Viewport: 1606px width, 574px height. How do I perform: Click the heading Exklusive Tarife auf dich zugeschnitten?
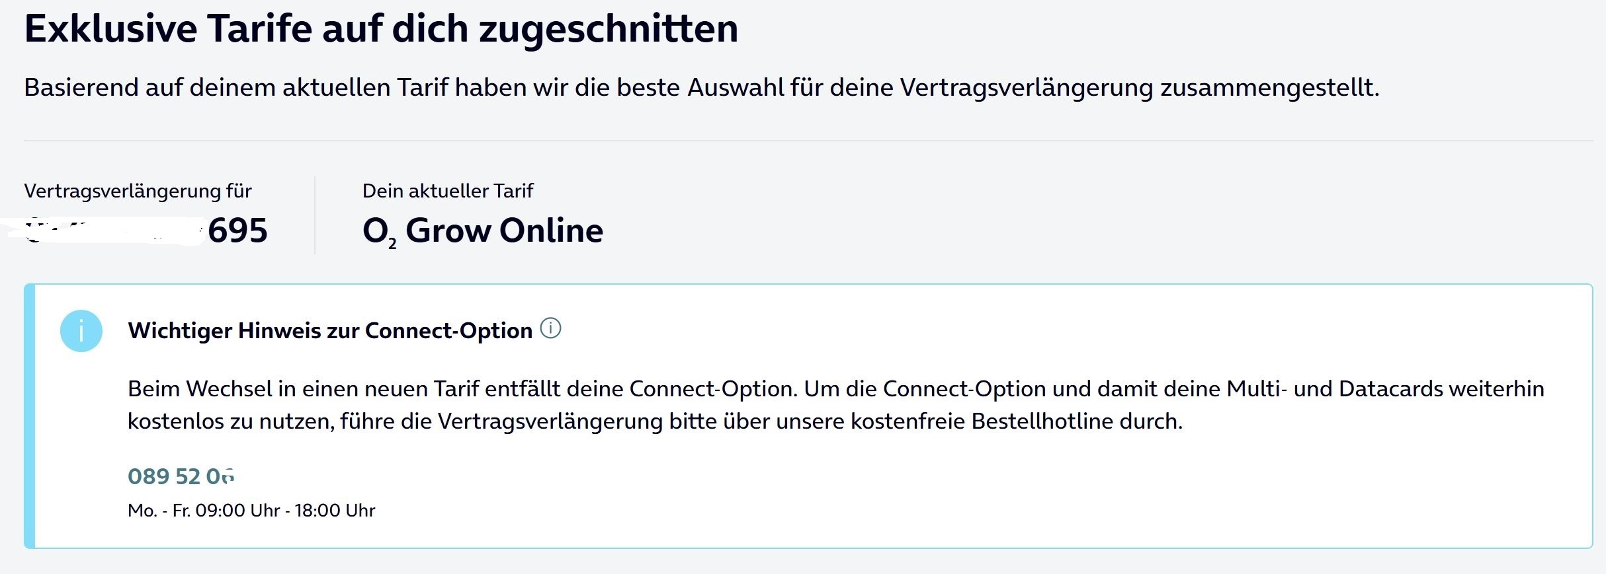(381, 29)
